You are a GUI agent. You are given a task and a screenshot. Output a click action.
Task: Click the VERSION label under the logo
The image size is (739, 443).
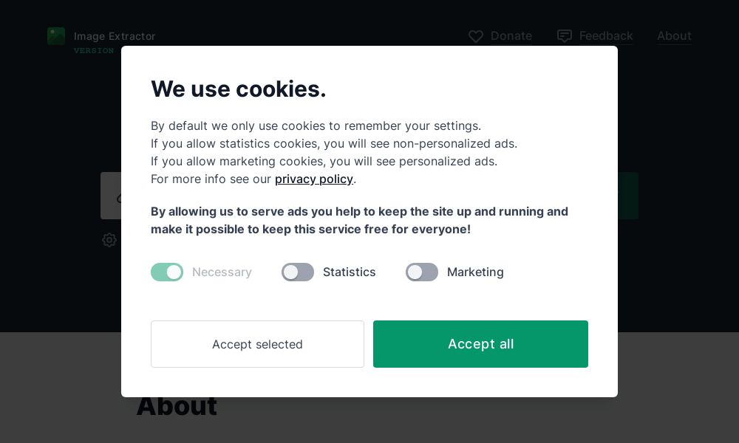93,51
